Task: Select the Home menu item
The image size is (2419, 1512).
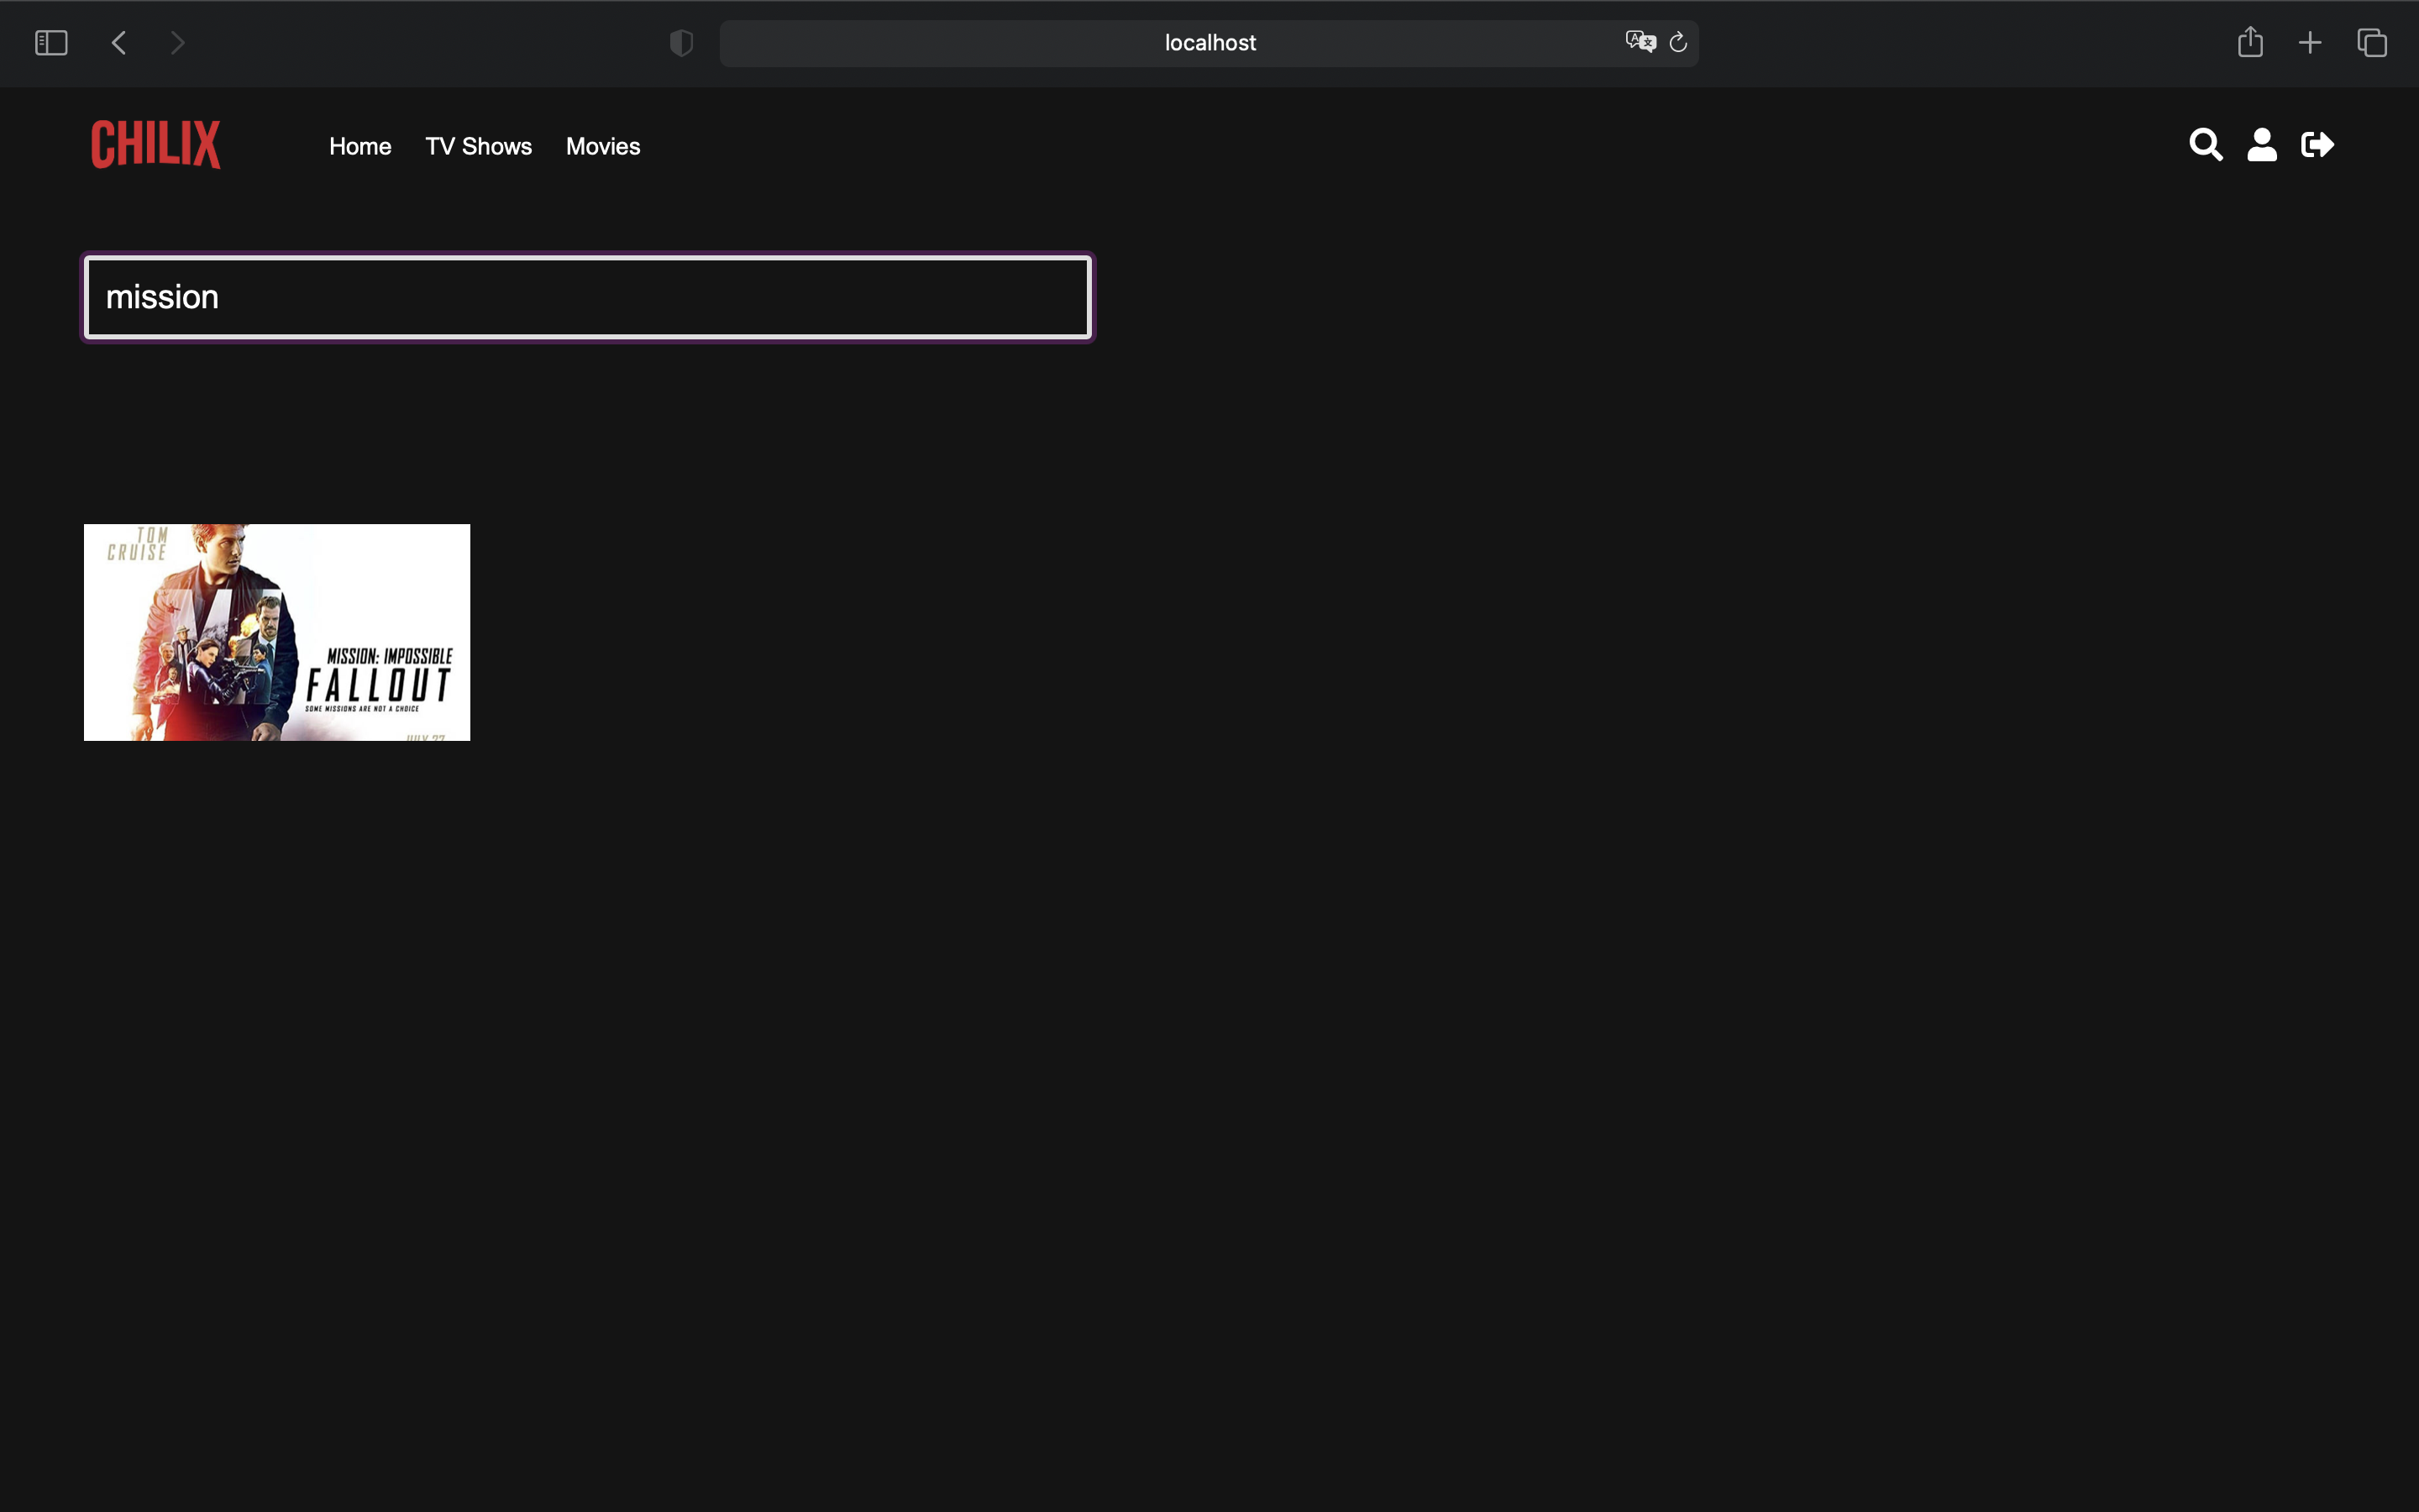Action: point(359,146)
